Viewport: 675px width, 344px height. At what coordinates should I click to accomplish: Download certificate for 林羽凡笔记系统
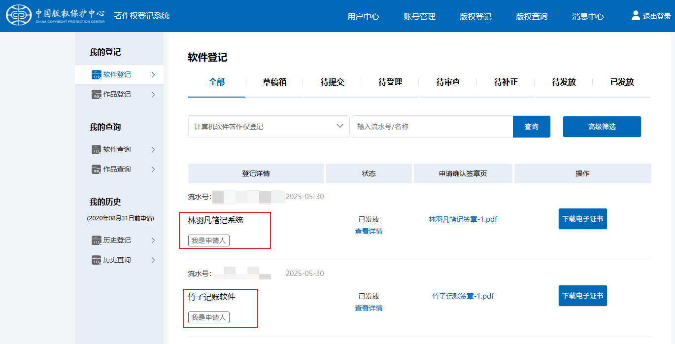(583, 219)
